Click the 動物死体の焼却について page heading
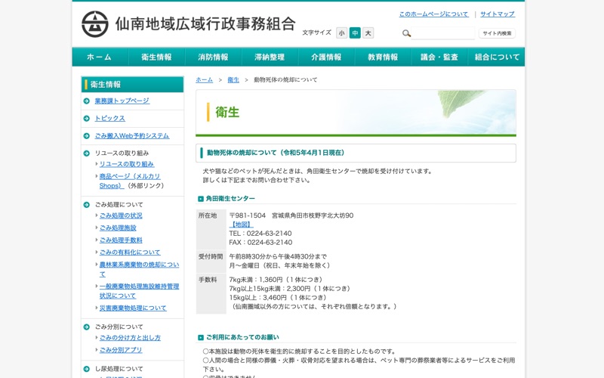 276,153
